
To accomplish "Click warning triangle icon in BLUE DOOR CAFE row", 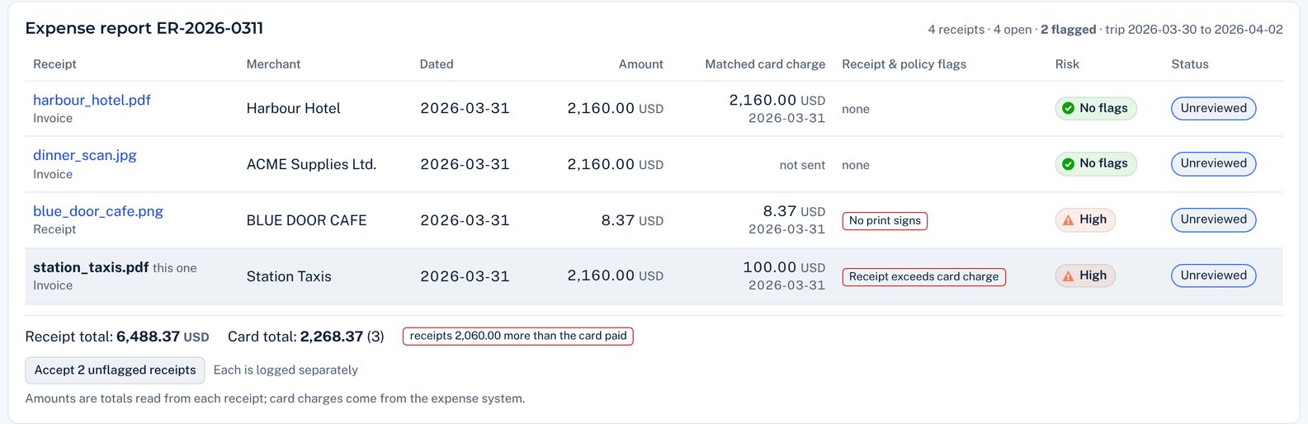I will (1068, 219).
